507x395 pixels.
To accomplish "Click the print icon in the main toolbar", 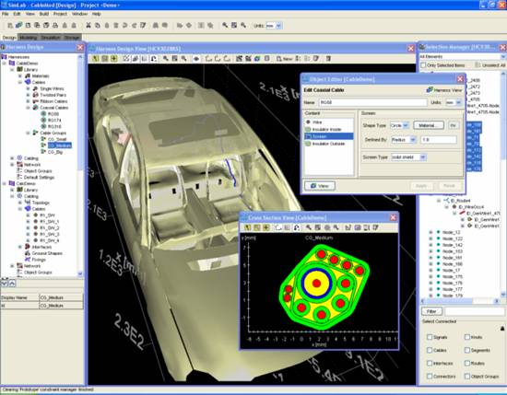I will tap(55, 25).
